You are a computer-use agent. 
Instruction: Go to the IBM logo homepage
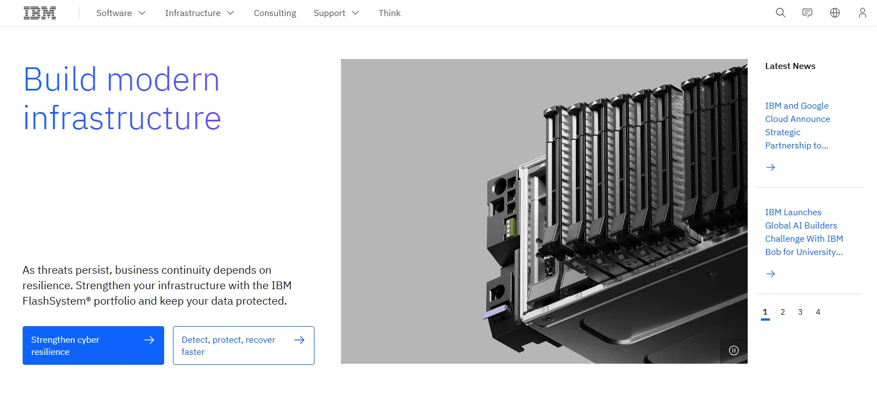(x=40, y=13)
